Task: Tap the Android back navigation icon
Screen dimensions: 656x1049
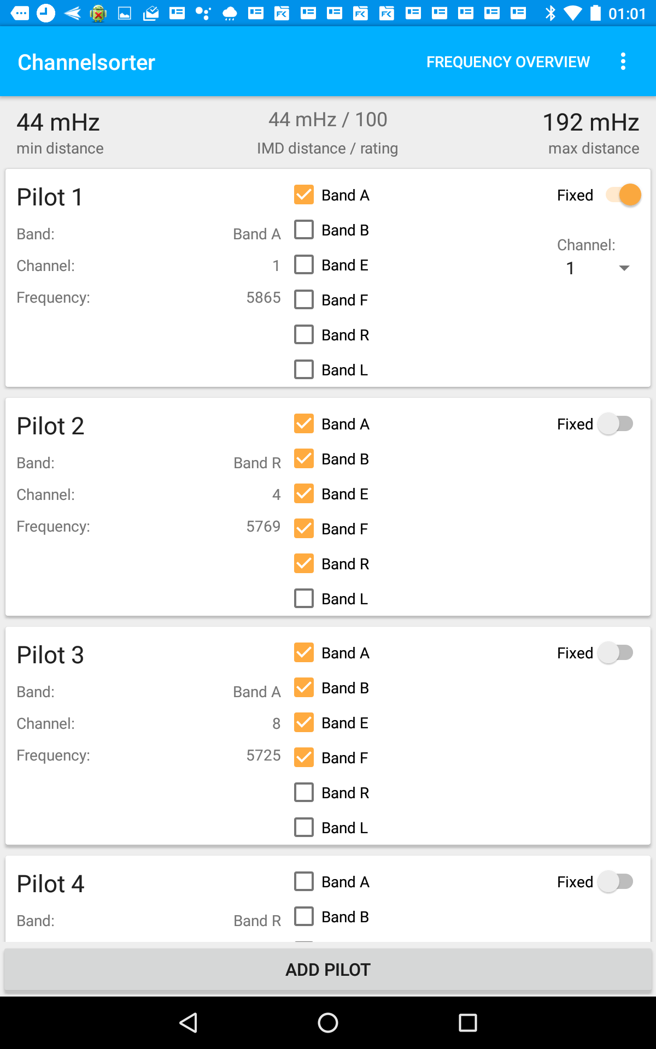Action: [189, 1022]
